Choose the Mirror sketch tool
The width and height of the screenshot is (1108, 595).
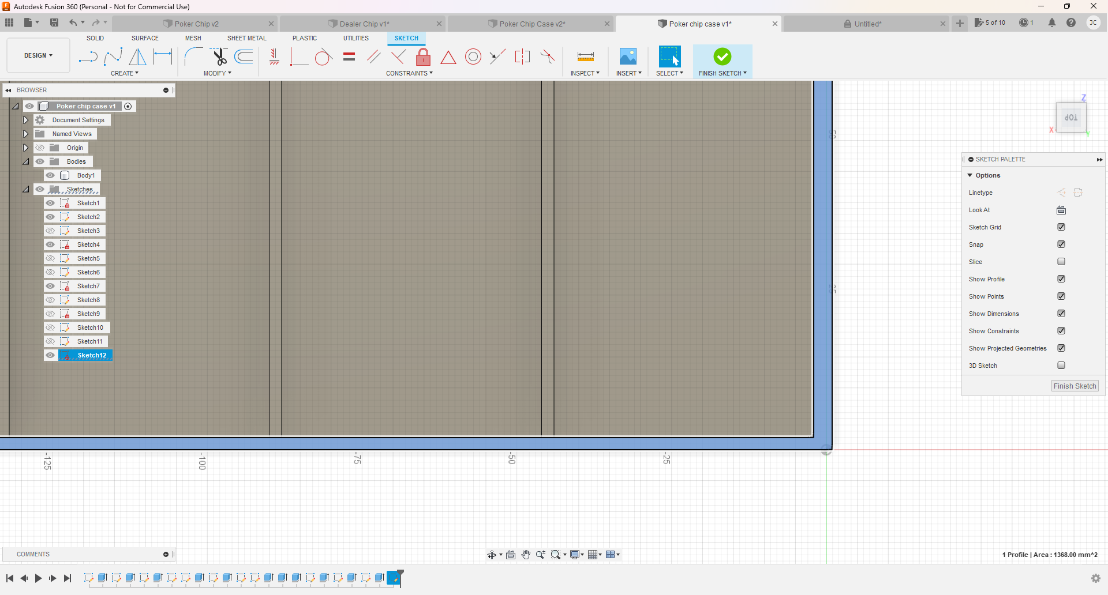(137, 57)
